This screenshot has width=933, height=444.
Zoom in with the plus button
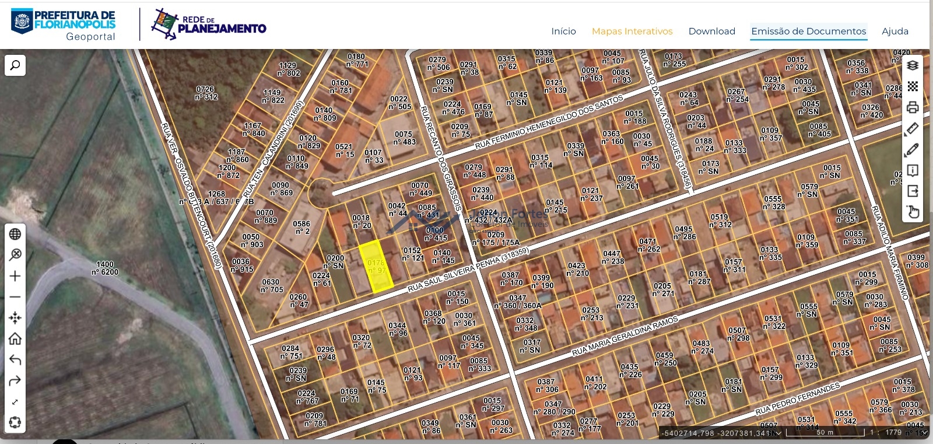coord(15,276)
